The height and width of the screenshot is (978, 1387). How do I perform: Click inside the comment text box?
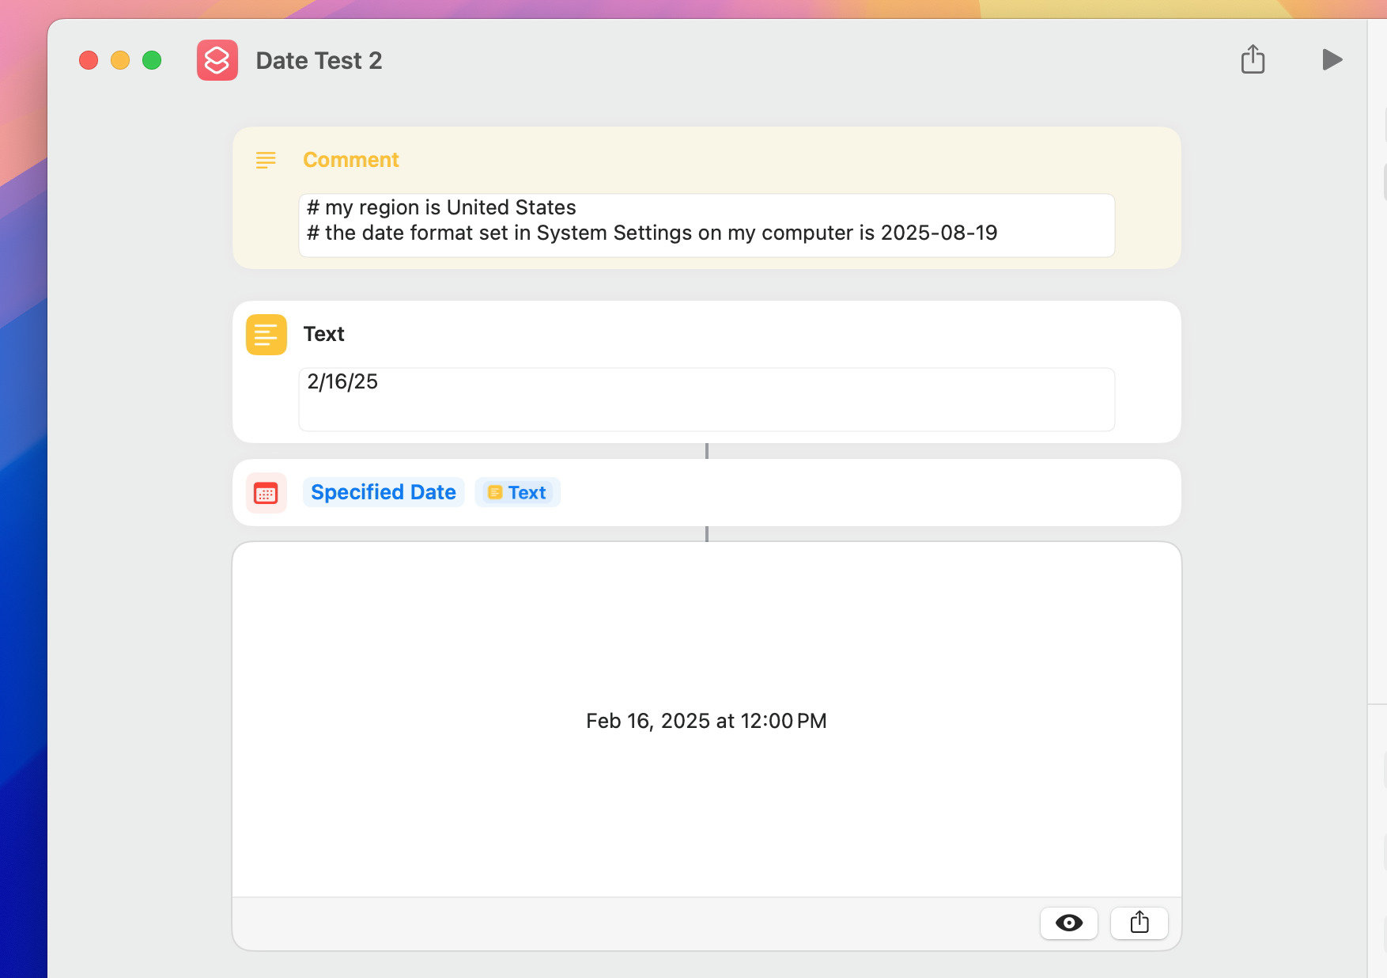tap(706, 225)
